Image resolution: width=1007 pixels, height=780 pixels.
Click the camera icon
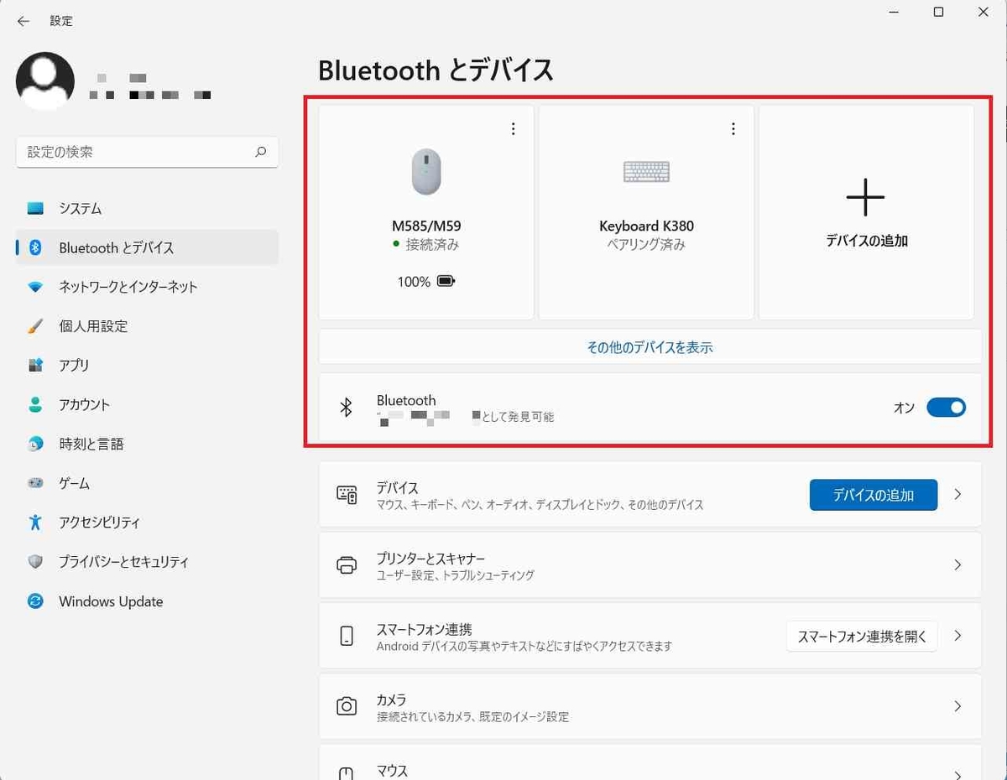pos(347,706)
